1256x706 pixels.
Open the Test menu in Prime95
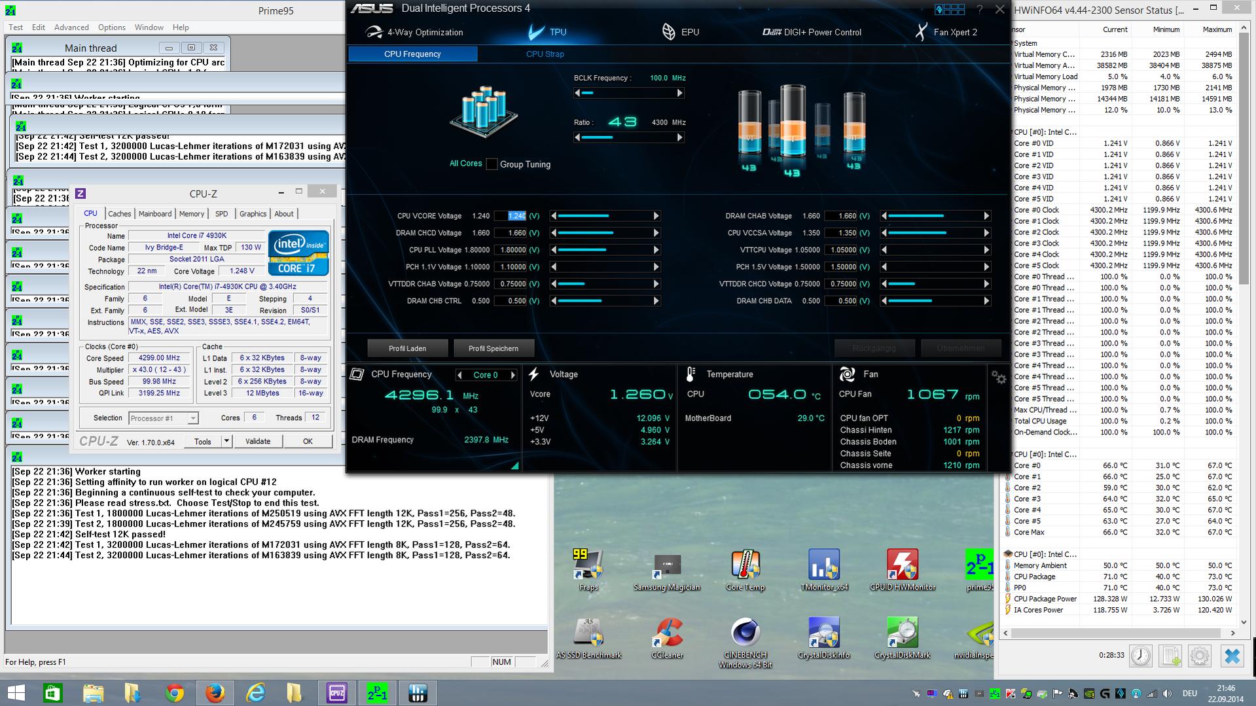(16, 27)
